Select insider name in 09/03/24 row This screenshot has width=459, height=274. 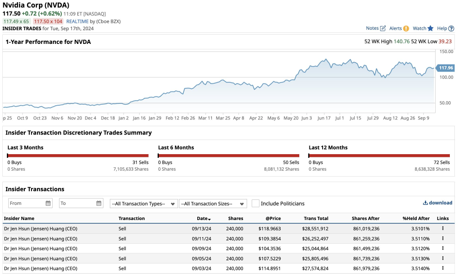[41, 269]
